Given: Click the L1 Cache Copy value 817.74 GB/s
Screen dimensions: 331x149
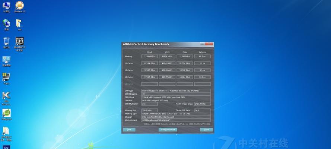Looking at the screenshot, I should [185, 63].
